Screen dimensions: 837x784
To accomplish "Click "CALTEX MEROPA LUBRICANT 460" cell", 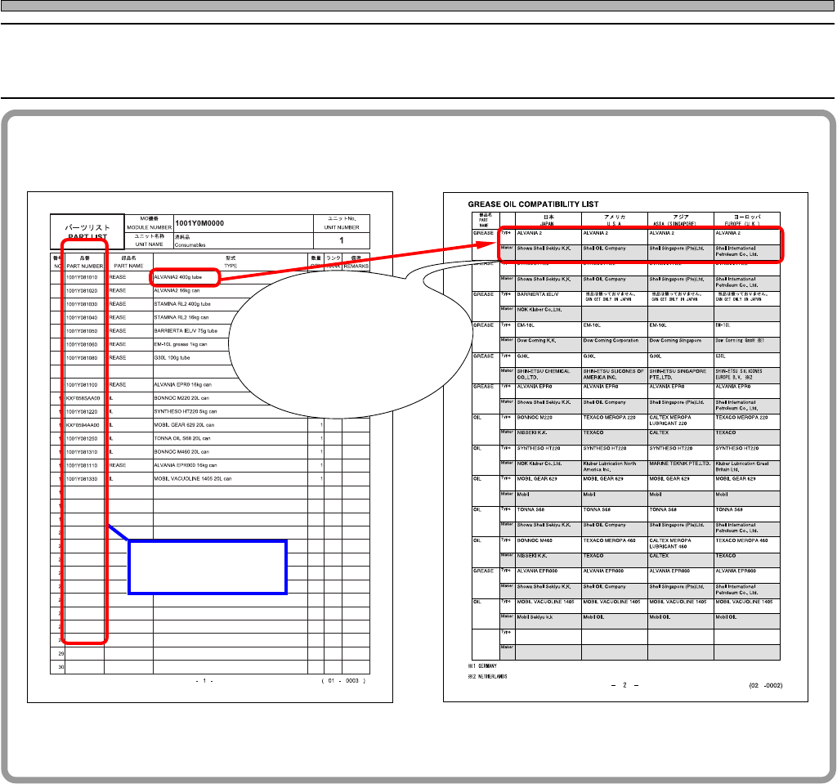I will pyautogui.click(x=670, y=544).
